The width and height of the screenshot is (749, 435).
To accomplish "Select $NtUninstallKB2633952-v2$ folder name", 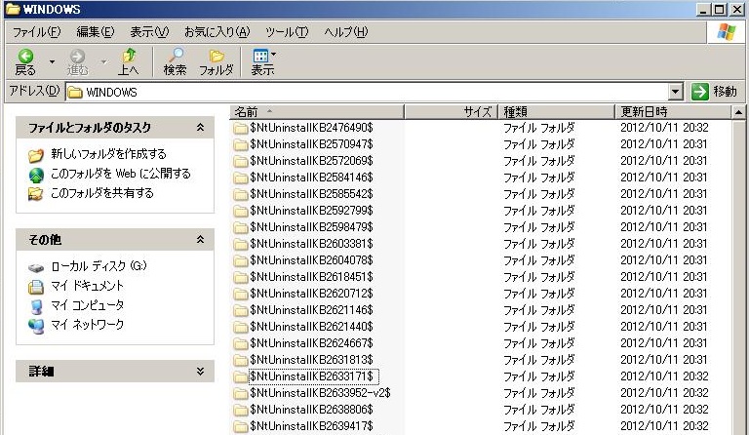I will [320, 393].
